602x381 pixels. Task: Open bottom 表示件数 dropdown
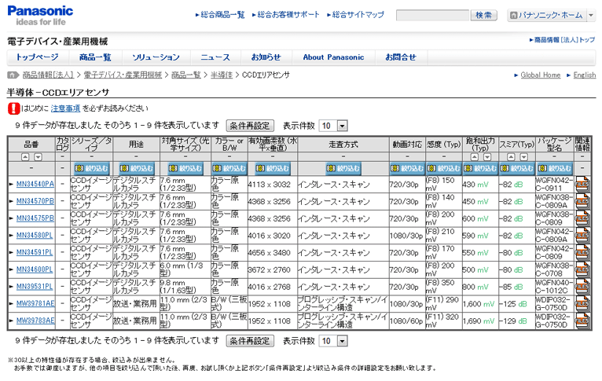[333, 341]
